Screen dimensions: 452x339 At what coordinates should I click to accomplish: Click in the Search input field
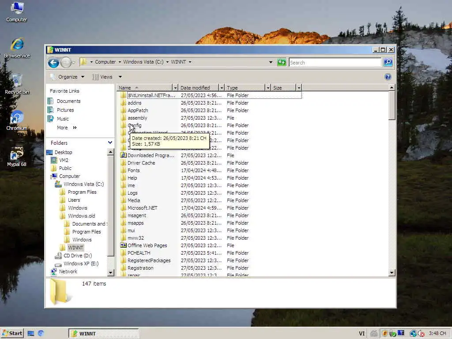coord(335,62)
